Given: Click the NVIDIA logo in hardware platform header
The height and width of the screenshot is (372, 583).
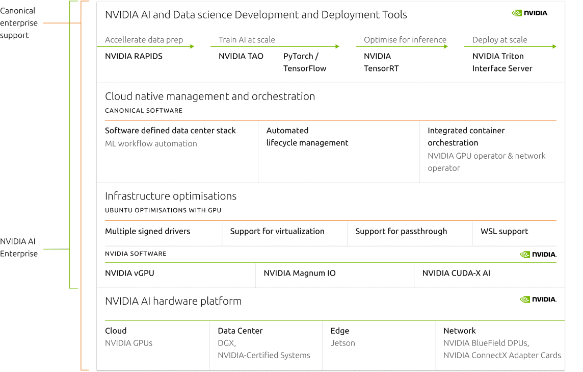Looking at the screenshot, I should (x=538, y=299).
